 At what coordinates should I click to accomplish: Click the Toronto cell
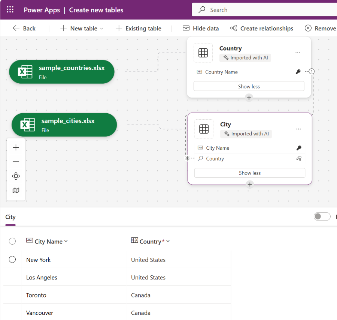coord(73,294)
